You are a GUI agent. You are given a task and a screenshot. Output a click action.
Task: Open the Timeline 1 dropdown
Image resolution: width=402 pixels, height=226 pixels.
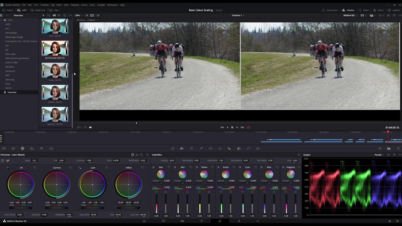tap(238, 15)
